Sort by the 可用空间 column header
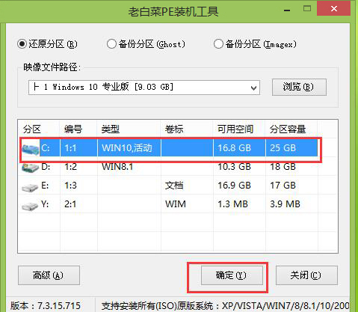This screenshot has height=312, width=358. 235,129
